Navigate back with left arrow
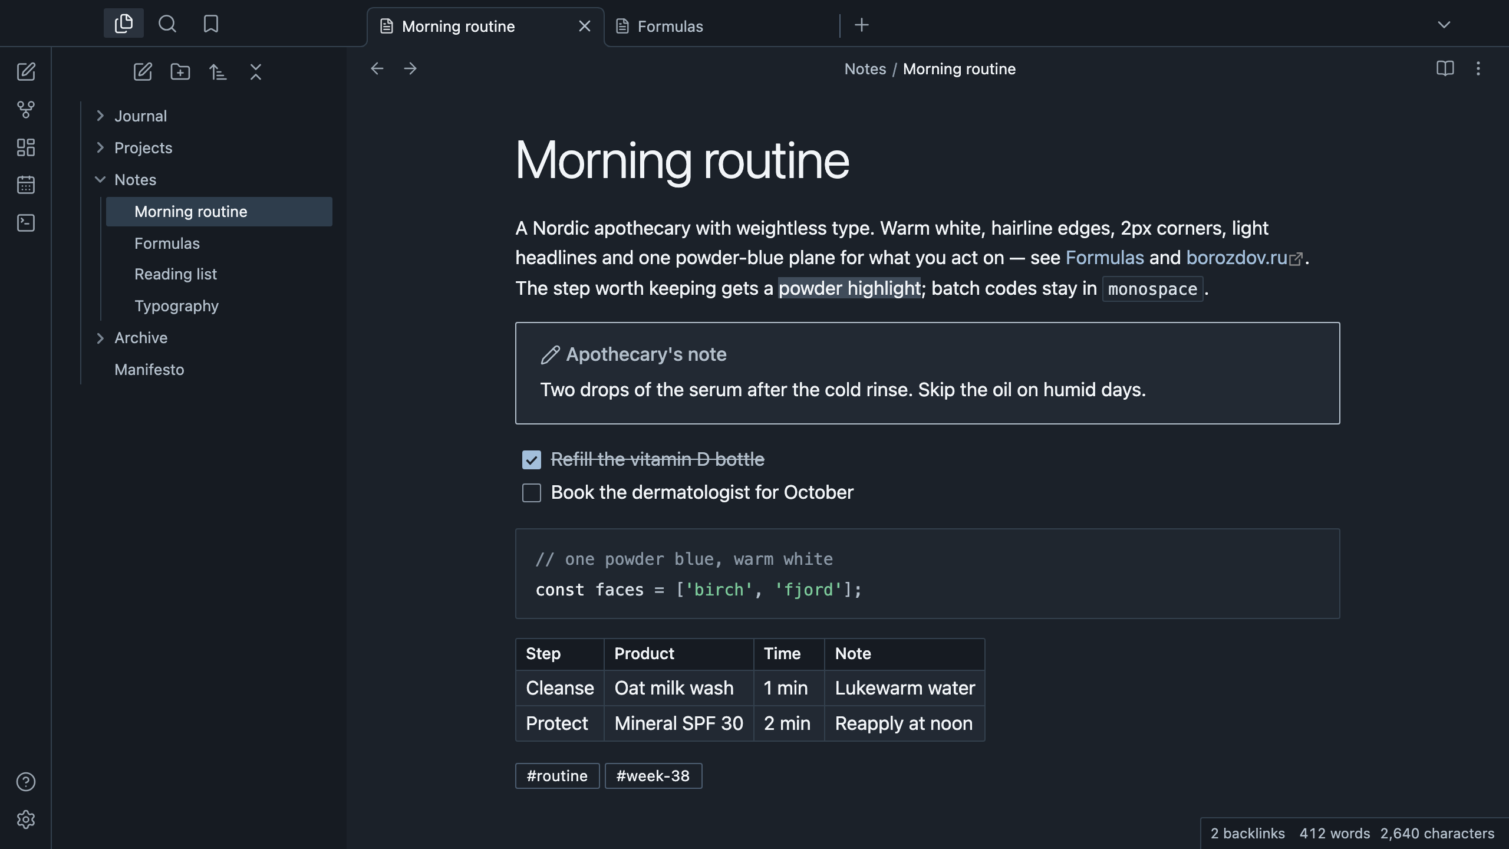The image size is (1509, 849). coord(377,69)
